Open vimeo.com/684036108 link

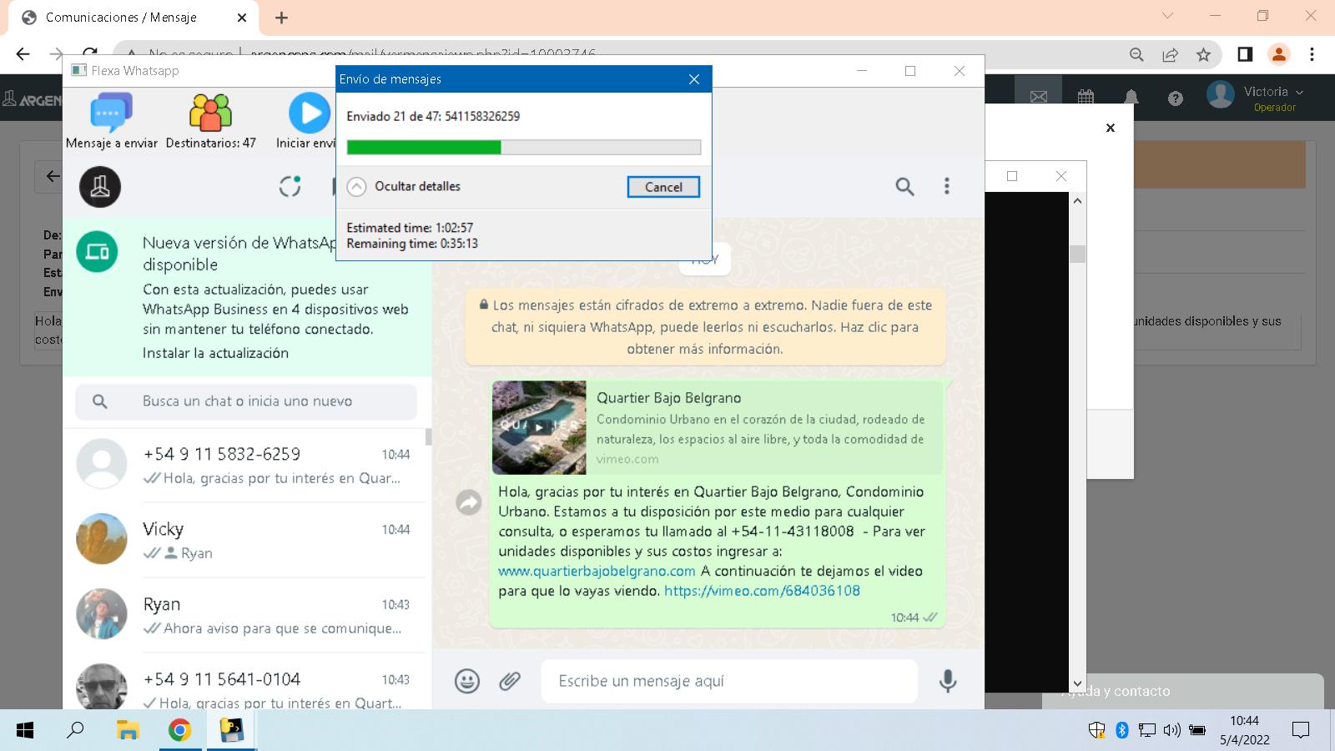762,591
